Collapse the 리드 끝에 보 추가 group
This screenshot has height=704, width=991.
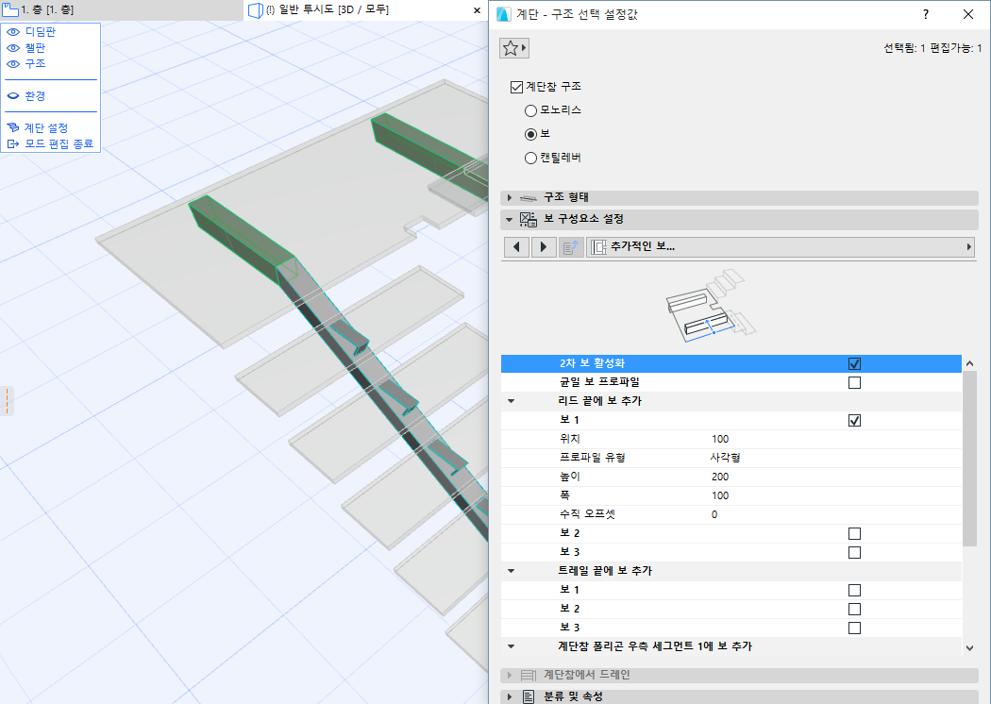click(x=511, y=401)
